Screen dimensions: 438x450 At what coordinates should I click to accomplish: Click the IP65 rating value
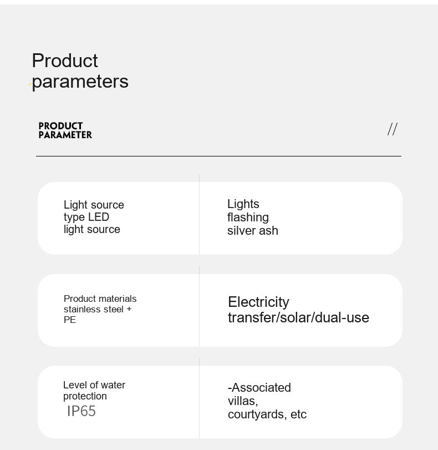coord(82,411)
